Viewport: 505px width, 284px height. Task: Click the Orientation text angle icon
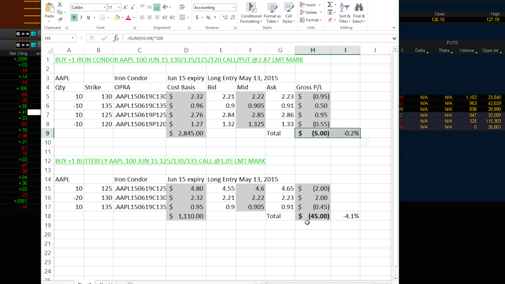pos(166,7)
